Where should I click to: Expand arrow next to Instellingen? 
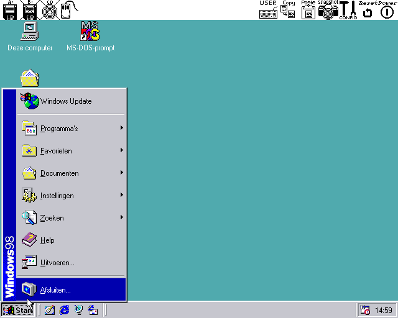[122, 195]
